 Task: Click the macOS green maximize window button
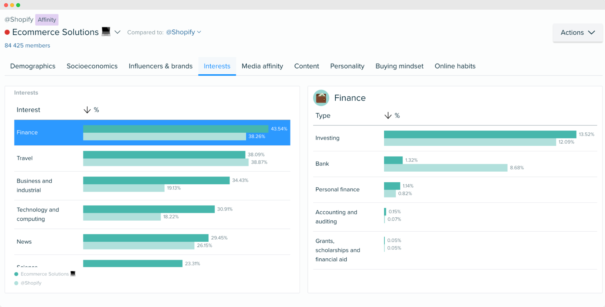point(18,5)
